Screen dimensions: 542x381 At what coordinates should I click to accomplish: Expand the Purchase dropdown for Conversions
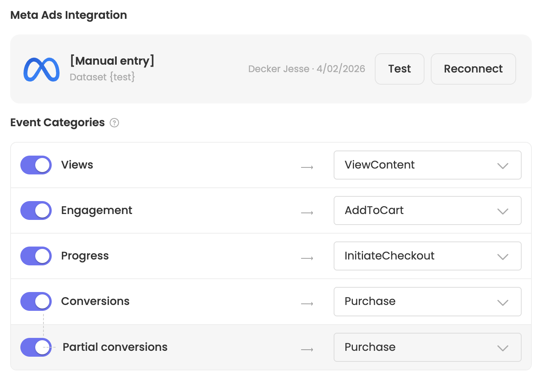[x=427, y=301]
